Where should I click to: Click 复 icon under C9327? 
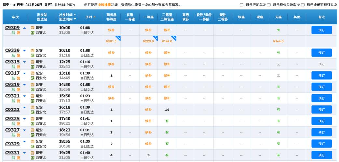(18, 135)
